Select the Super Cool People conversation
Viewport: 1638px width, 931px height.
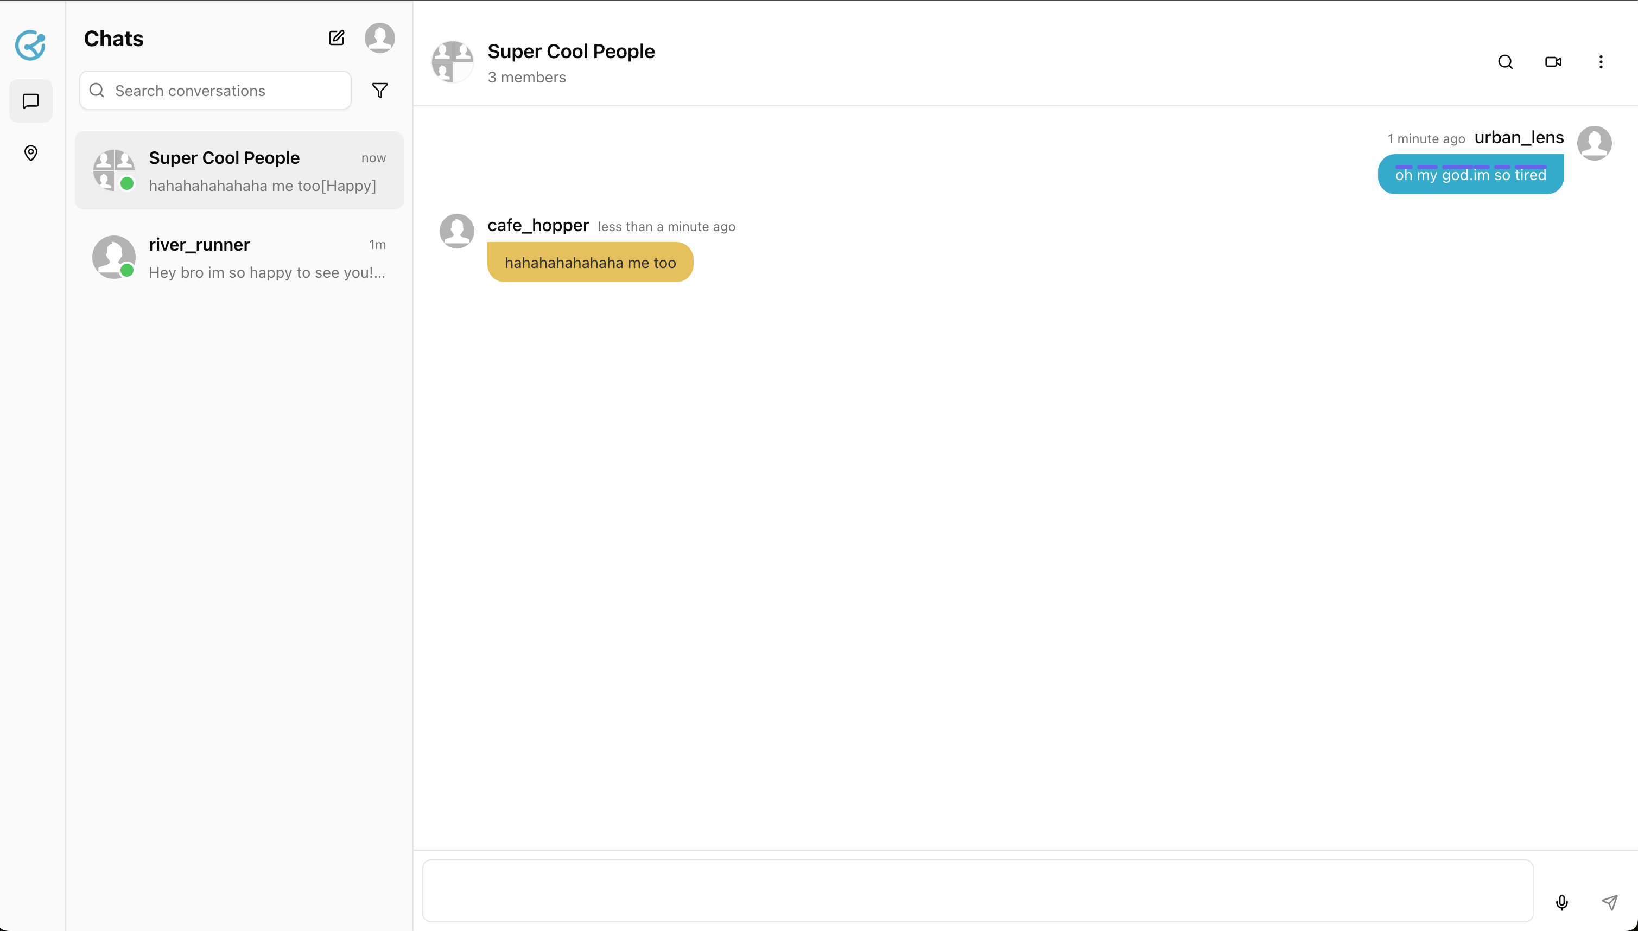tap(239, 171)
